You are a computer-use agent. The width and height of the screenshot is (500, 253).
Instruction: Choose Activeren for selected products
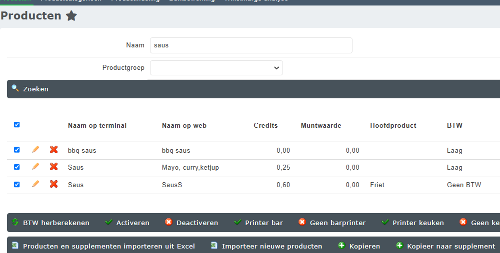point(127,223)
